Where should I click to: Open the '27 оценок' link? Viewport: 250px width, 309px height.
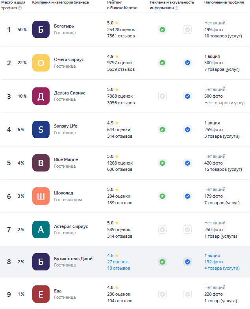117,262
